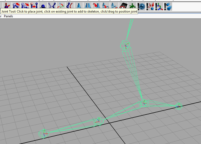Click the single blue figure skin icon
201x144 pixels.
(79, 6)
